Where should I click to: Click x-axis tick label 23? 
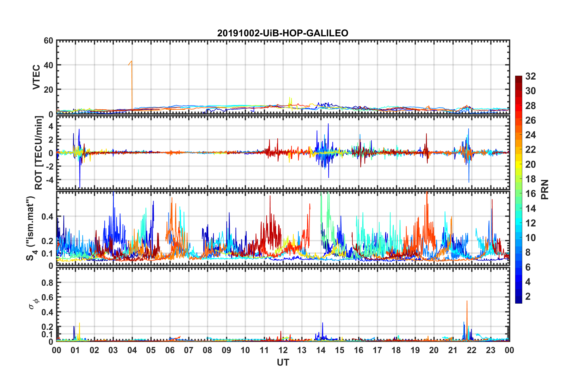(490, 350)
